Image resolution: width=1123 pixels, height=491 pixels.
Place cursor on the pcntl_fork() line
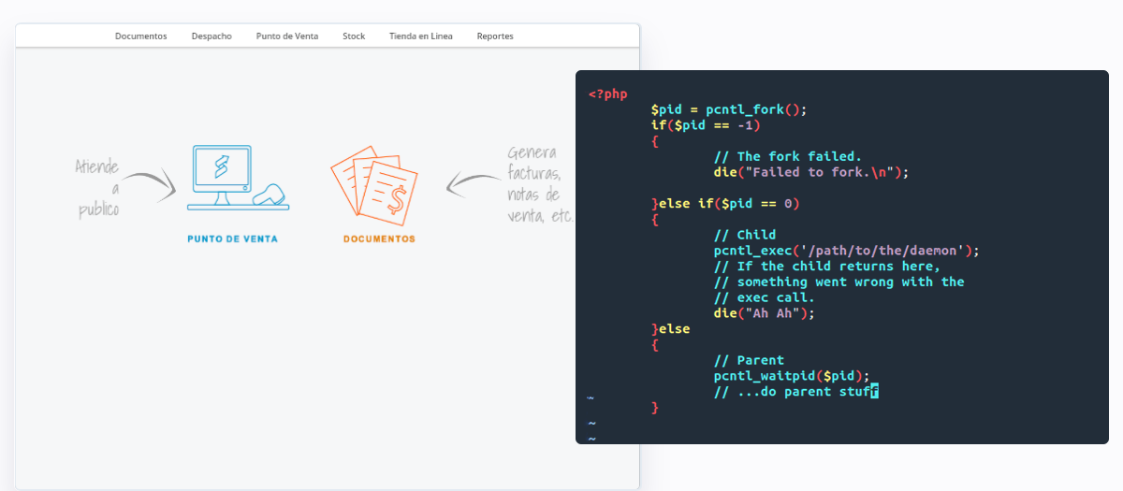(728, 109)
